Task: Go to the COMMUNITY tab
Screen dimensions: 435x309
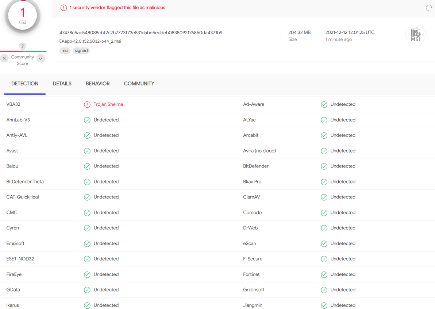Action: 139,84
